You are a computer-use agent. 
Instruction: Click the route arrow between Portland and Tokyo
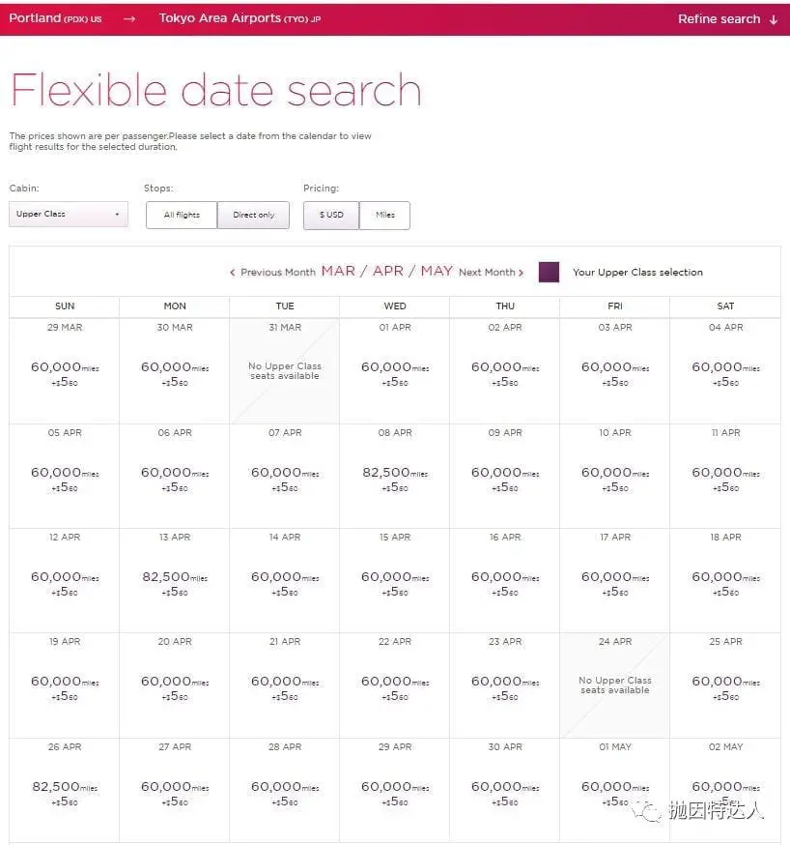pos(129,19)
